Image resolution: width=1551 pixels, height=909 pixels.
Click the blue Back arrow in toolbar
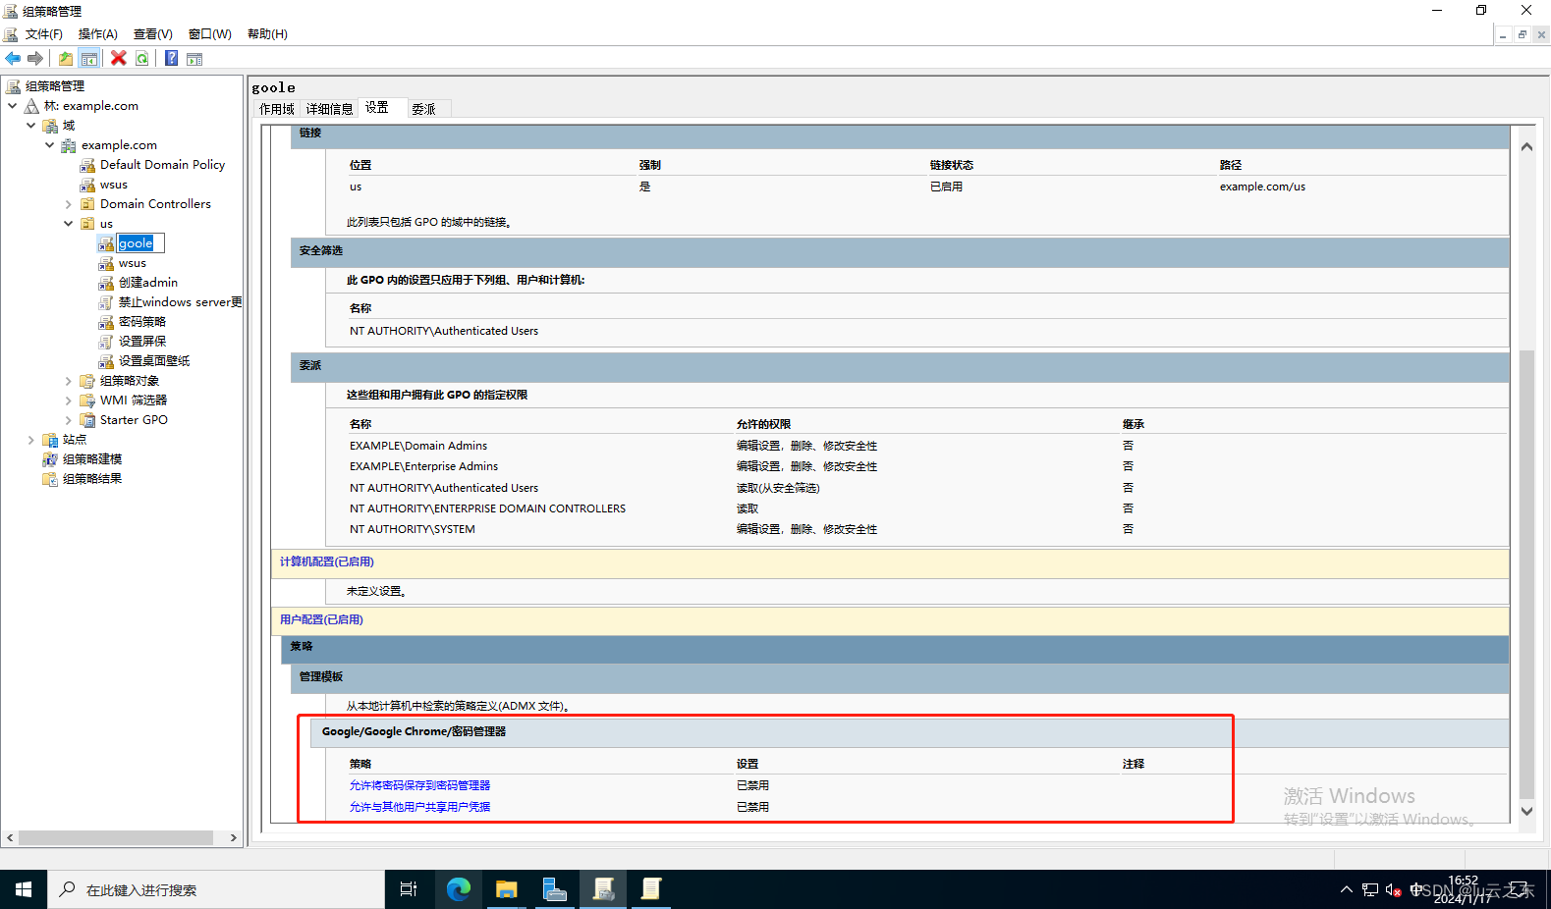(x=13, y=58)
